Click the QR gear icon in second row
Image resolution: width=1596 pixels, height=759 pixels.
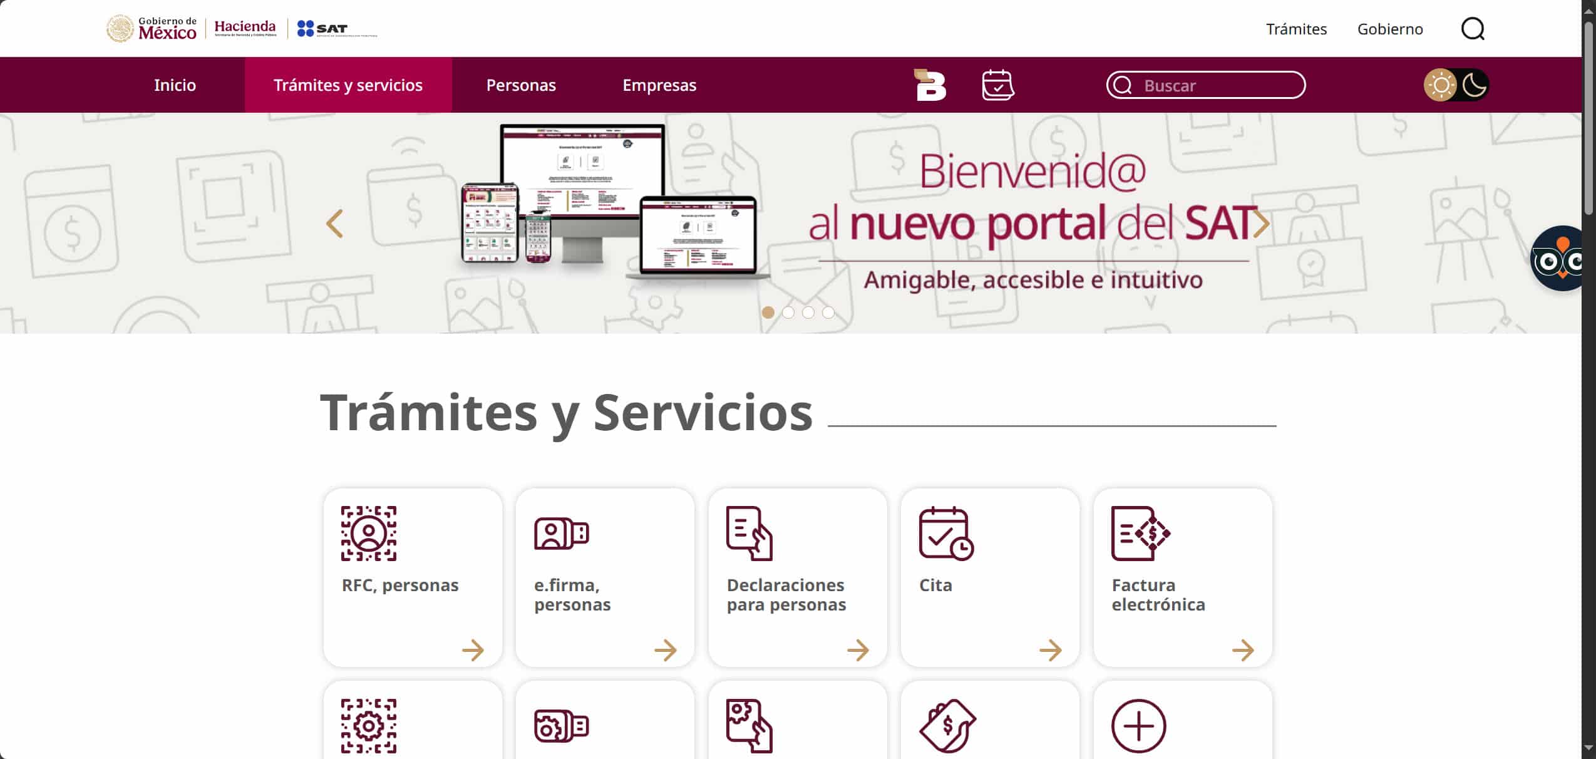point(368,726)
